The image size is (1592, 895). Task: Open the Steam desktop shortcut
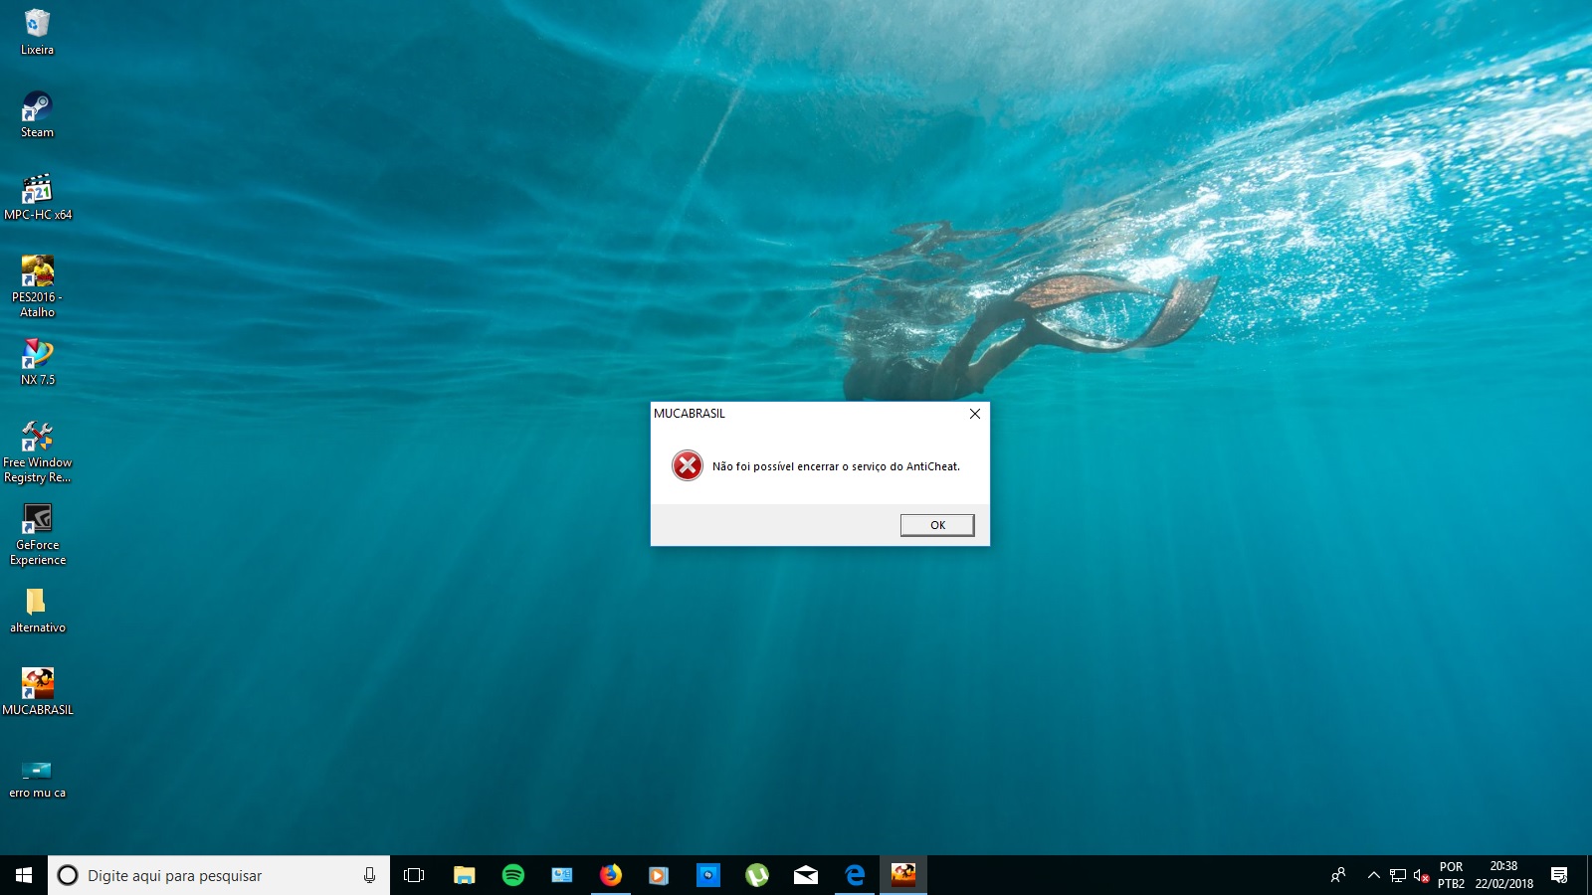coord(37,107)
